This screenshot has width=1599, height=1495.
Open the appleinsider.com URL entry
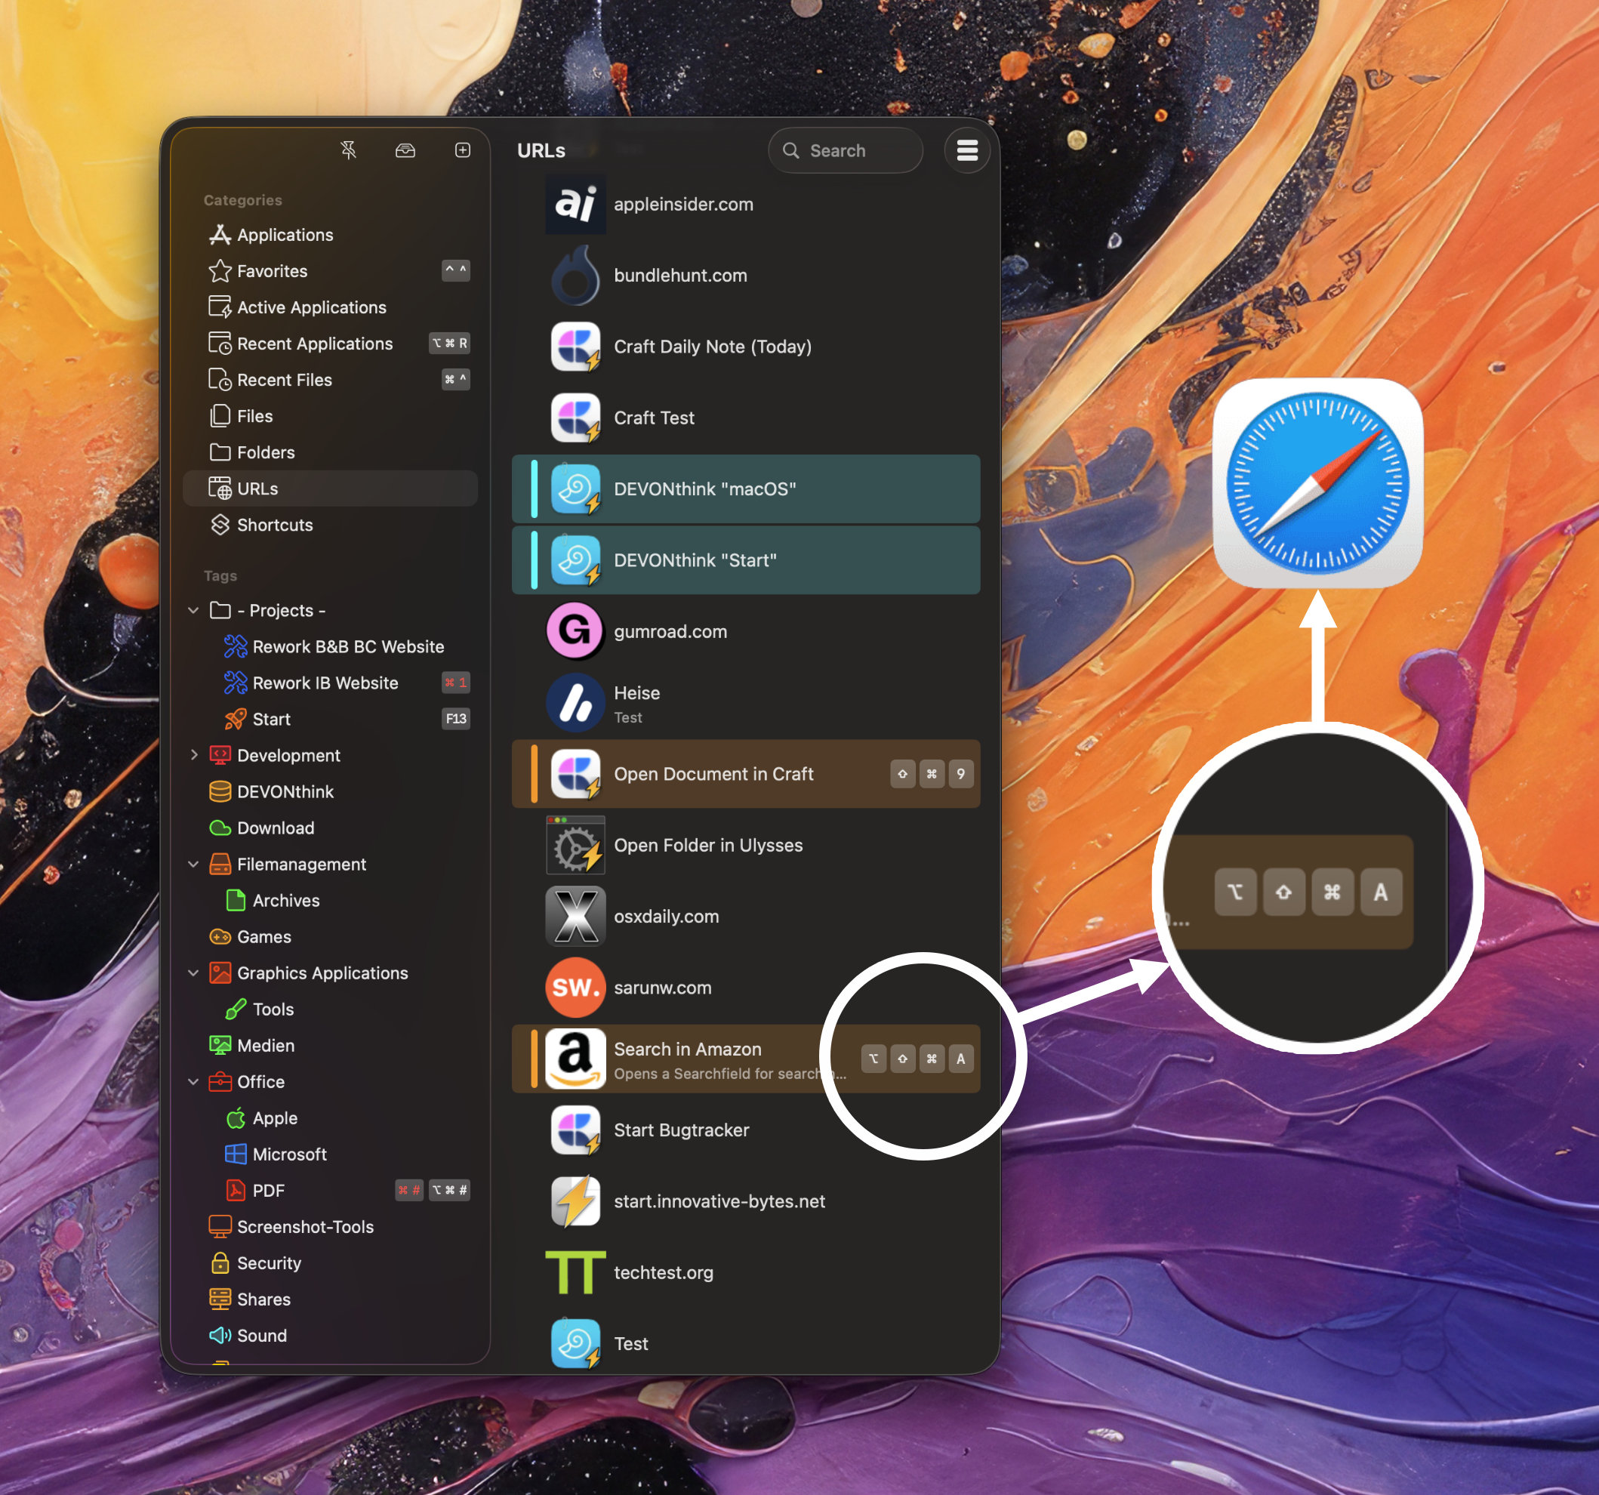pyautogui.click(x=683, y=205)
